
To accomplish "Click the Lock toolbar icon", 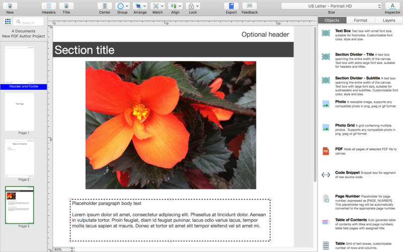I will pos(191,6).
